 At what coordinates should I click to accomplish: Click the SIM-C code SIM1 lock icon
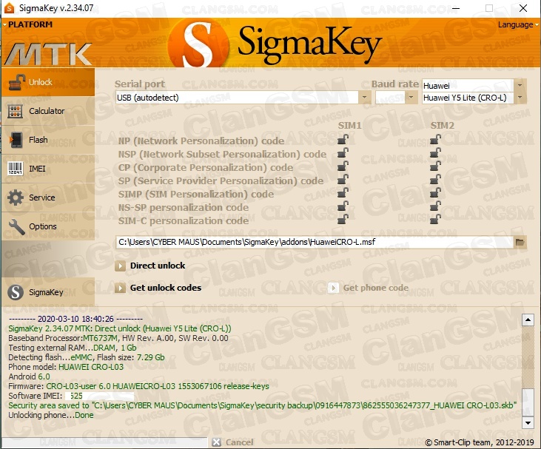pos(343,219)
